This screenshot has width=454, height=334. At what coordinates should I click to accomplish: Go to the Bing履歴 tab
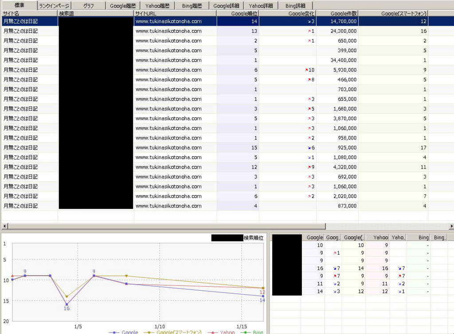click(x=192, y=6)
